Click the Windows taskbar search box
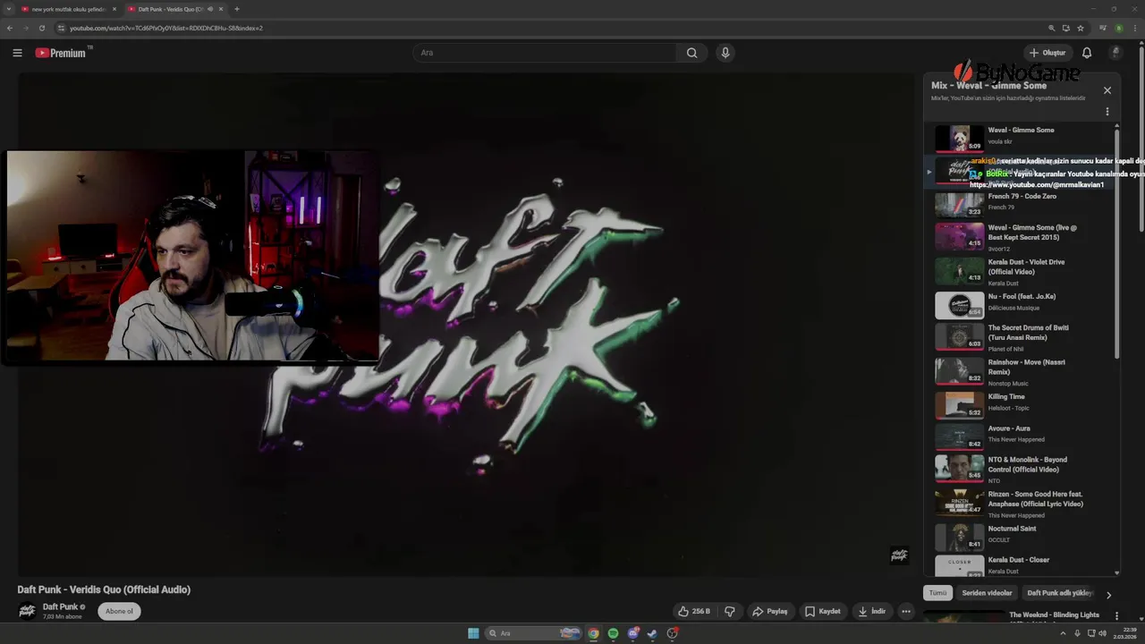 pyautogui.click(x=534, y=633)
